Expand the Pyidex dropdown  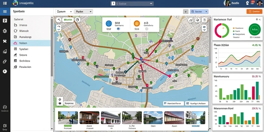click(84, 12)
